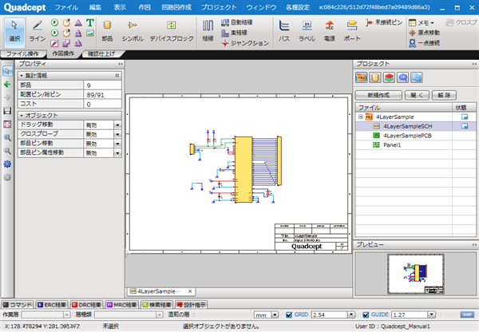Click the save disk icon in sidebar
The width and height of the screenshot is (479, 332).
[7, 111]
